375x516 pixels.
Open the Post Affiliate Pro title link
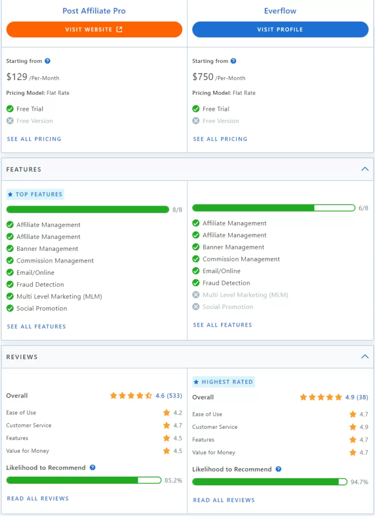point(94,11)
